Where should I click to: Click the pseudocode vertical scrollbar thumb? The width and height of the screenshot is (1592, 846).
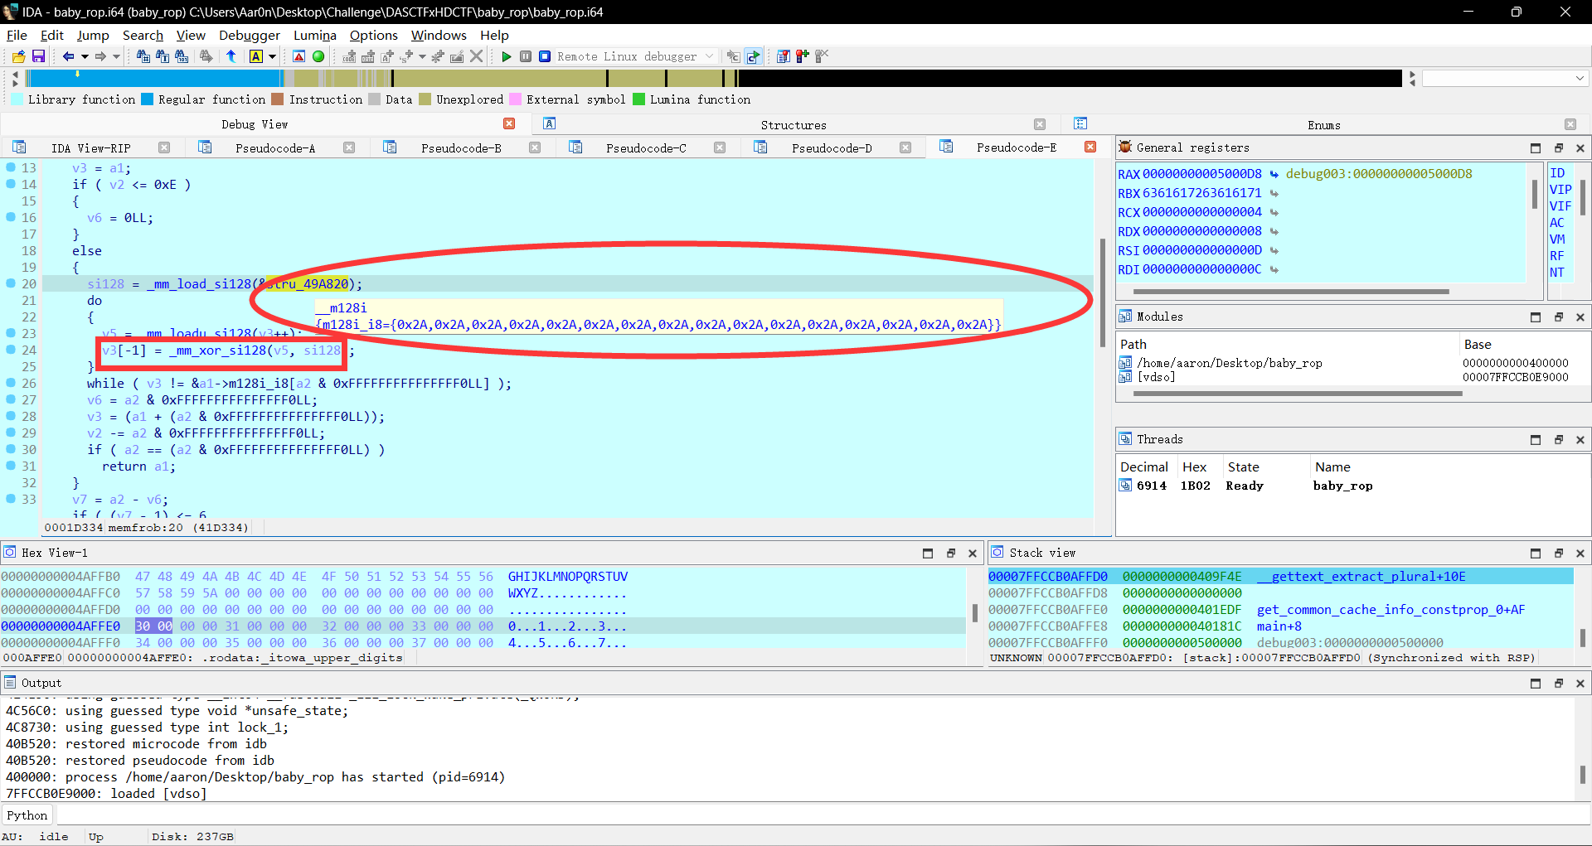[x=1103, y=292]
